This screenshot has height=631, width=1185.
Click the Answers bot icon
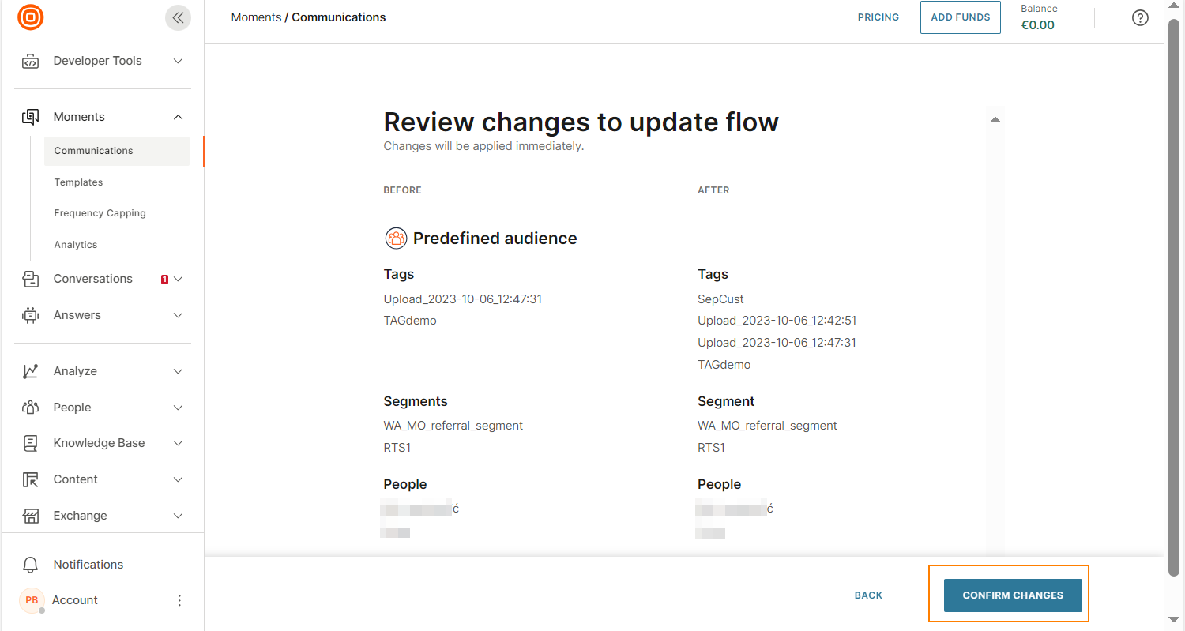tap(31, 315)
